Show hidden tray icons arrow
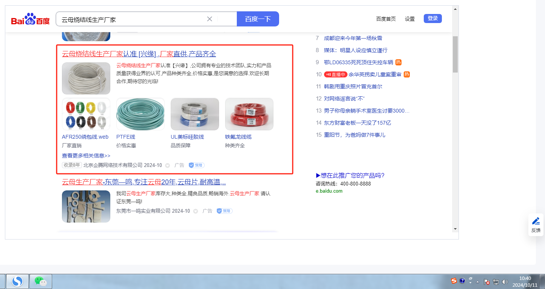 (x=478, y=282)
